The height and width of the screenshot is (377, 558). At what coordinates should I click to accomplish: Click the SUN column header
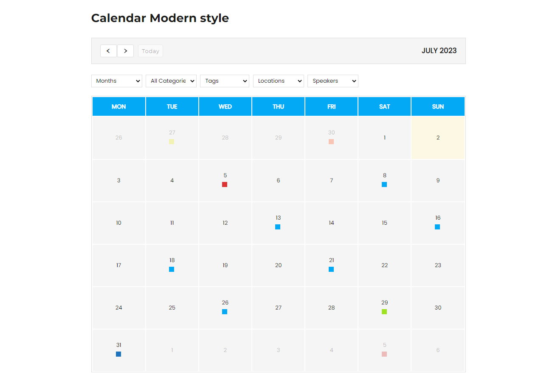point(438,106)
